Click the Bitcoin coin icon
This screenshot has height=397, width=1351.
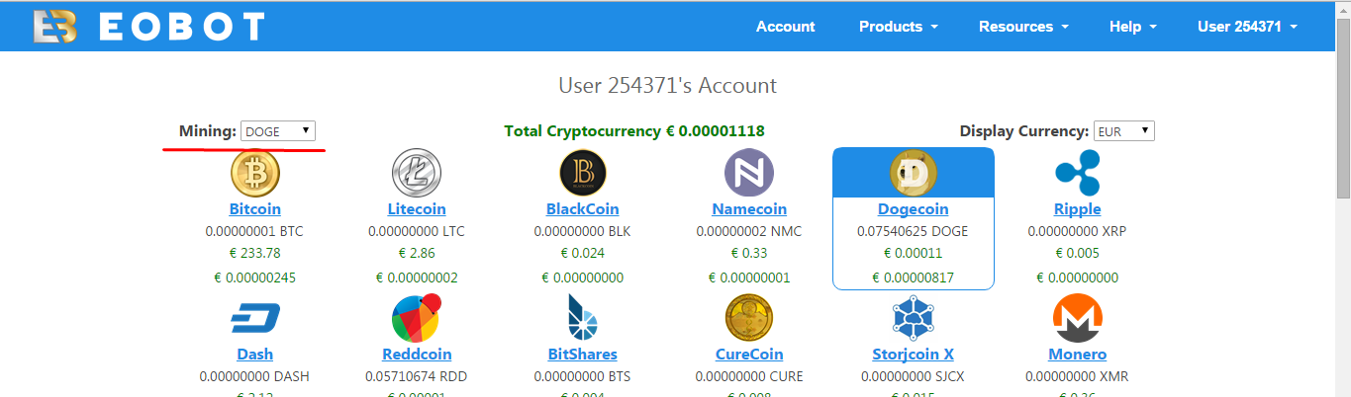coord(255,173)
